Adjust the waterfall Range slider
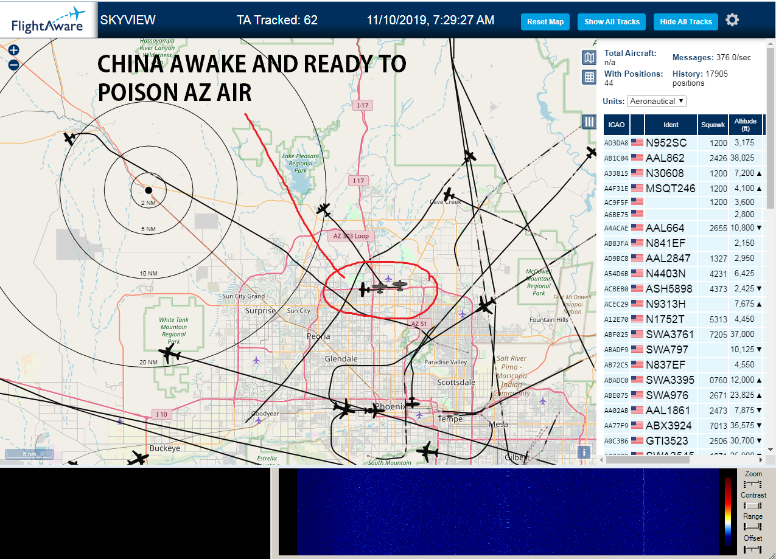 click(753, 527)
